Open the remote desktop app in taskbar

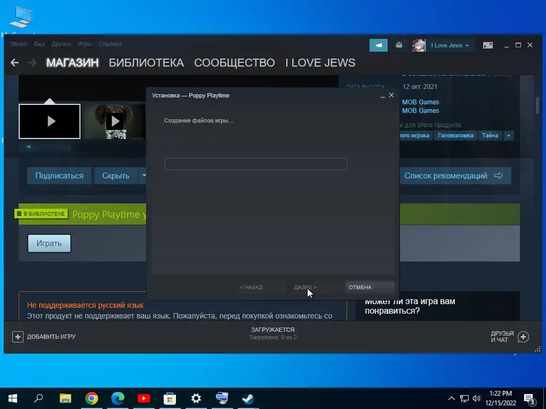[222, 398]
